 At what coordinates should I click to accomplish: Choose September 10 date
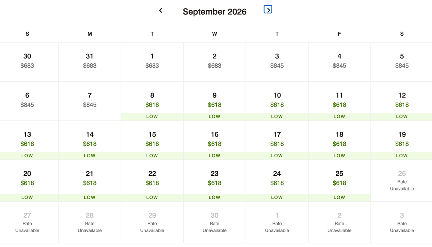click(x=277, y=100)
